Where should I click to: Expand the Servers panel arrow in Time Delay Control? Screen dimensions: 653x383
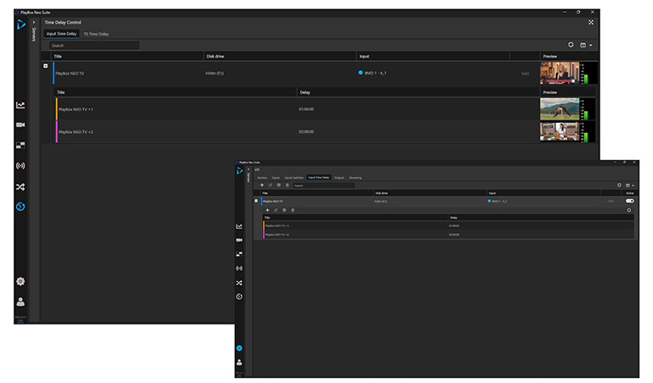pos(34,23)
